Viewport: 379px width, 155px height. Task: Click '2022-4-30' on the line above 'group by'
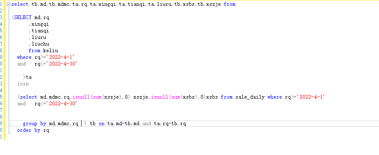(62, 104)
